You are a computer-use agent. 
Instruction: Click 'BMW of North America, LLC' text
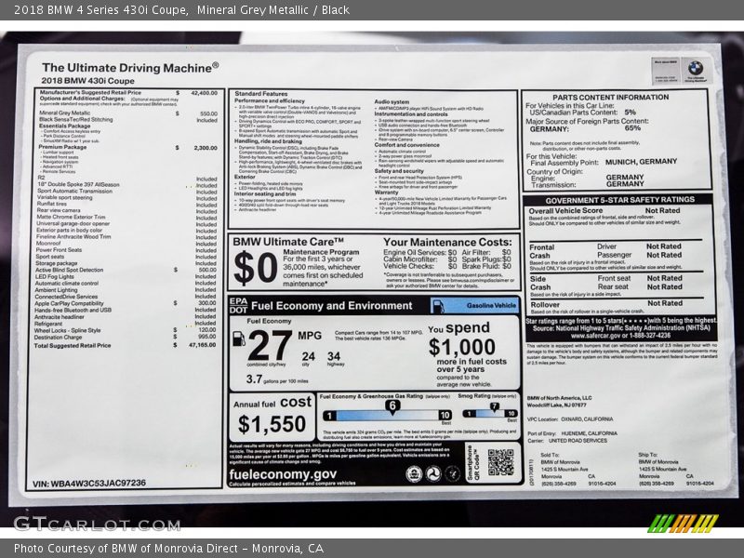pos(560,398)
